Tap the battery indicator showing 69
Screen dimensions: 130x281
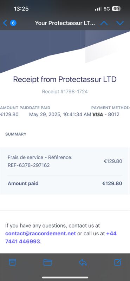click(x=117, y=8)
